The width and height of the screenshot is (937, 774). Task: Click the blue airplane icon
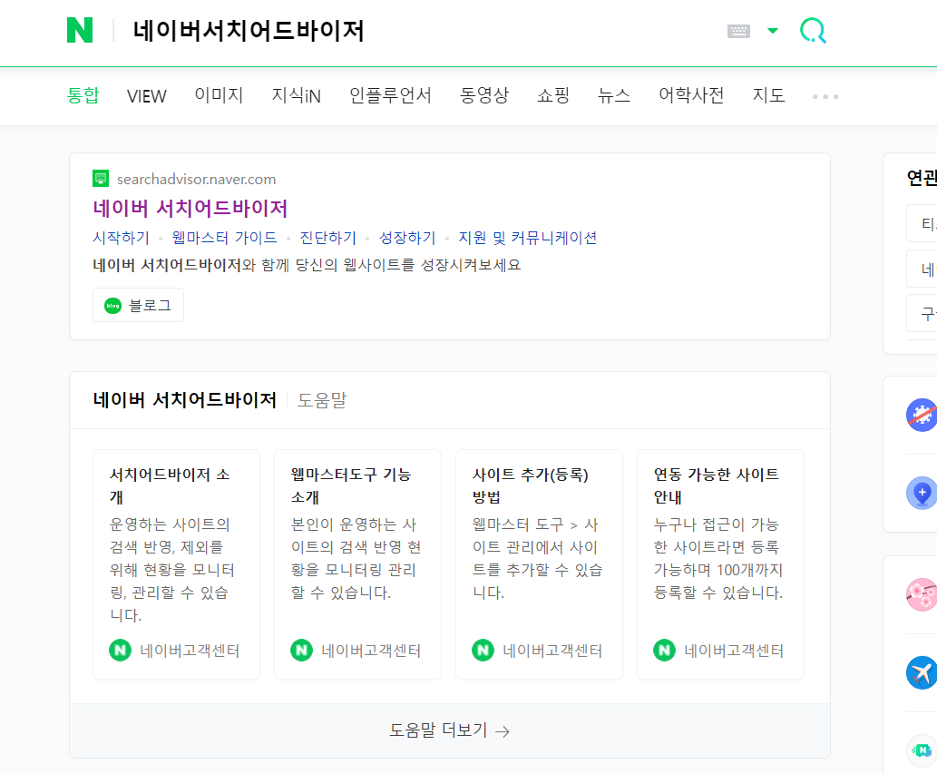[922, 672]
